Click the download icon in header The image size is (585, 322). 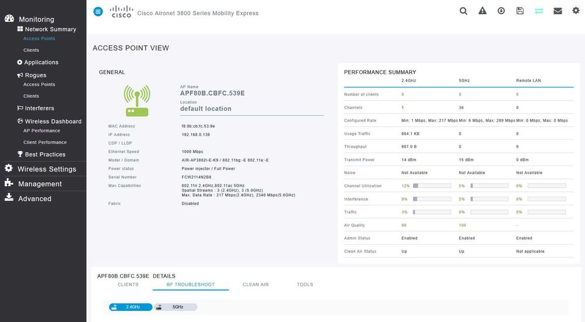(501, 11)
